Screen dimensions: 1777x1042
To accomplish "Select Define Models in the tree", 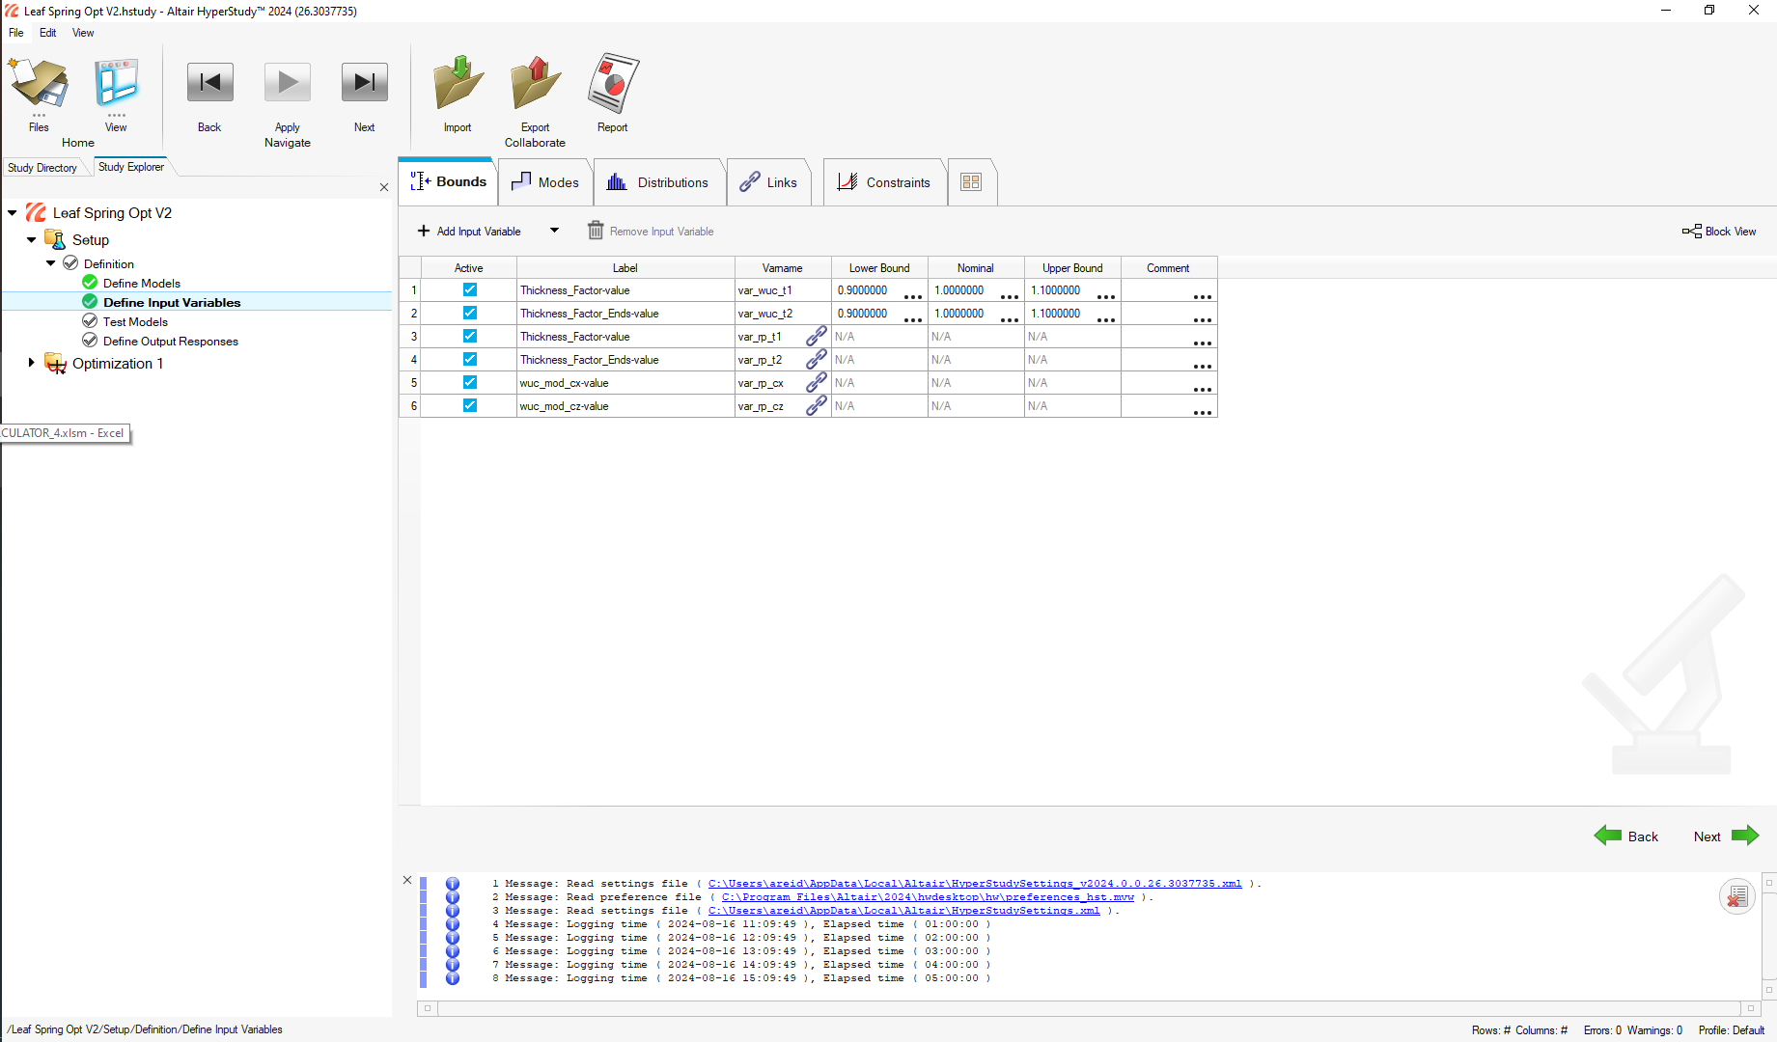I will pyautogui.click(x=142, y=283).
